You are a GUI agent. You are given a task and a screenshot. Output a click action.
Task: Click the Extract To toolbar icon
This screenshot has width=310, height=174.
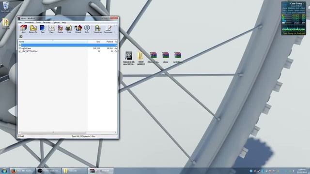[x=33, y=29]
